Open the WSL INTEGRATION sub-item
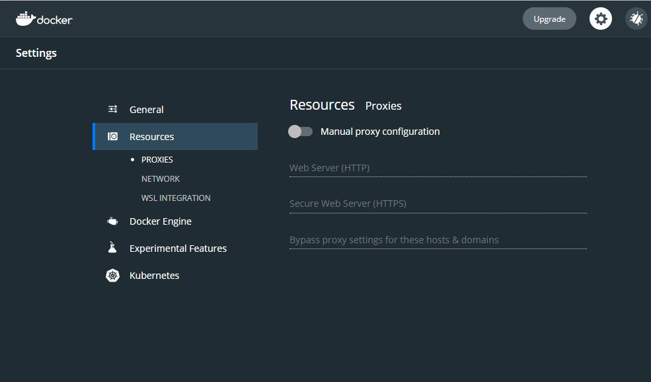 (x=176, y=198)
